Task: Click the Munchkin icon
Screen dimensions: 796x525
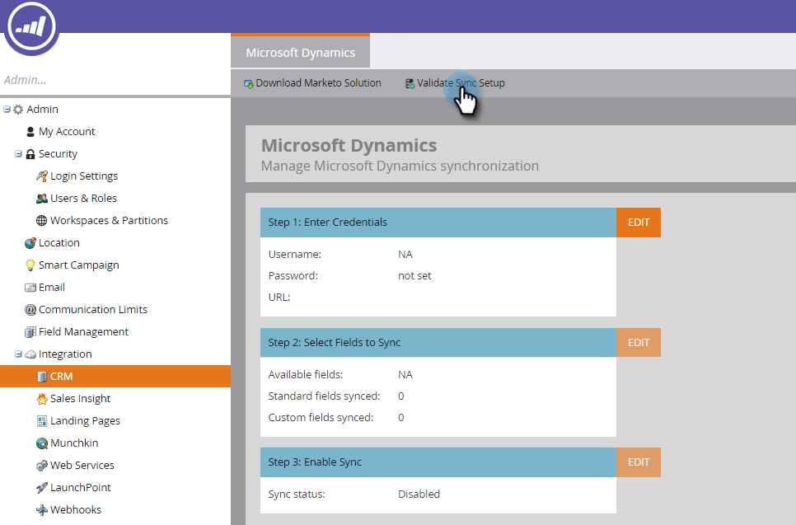Action: point(42,443)
